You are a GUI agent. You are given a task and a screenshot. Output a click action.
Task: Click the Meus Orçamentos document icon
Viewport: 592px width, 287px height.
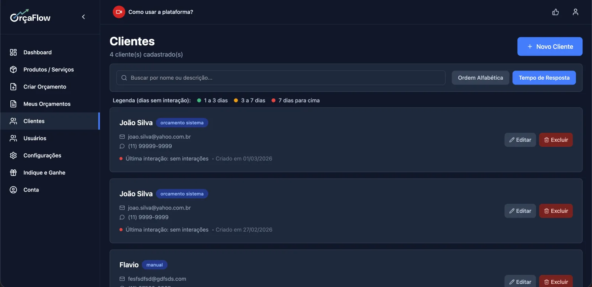pyautogui.click(x=13, y=104)
